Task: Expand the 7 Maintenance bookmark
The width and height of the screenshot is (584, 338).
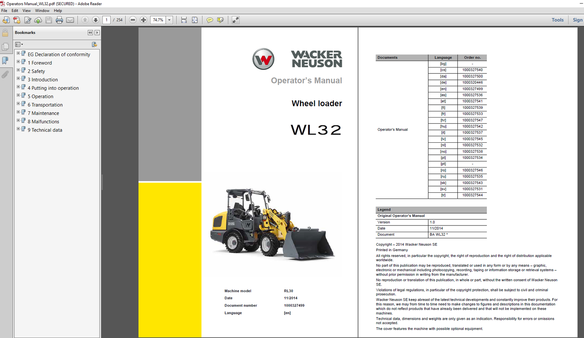Action: pos(18,112)
